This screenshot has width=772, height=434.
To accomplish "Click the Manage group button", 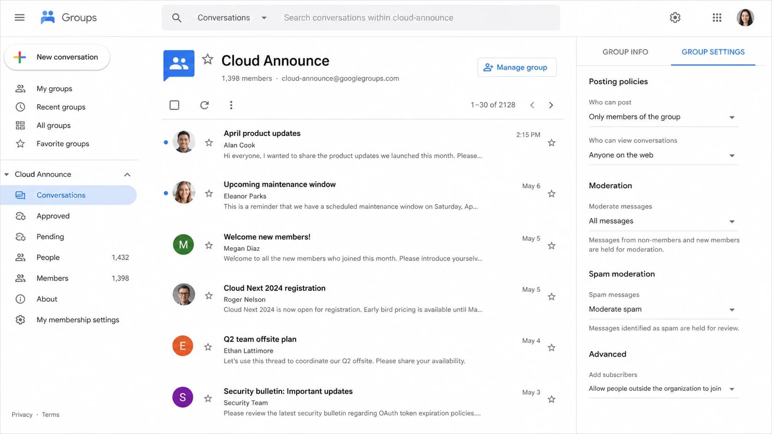I will 517,67.
